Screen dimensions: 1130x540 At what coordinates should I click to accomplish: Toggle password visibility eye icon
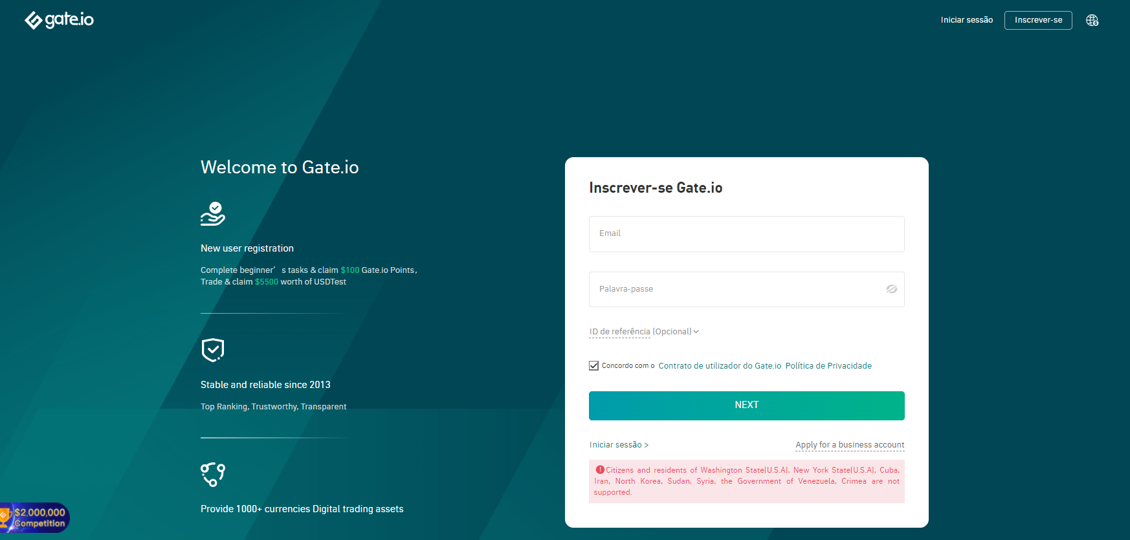[891, 289]
